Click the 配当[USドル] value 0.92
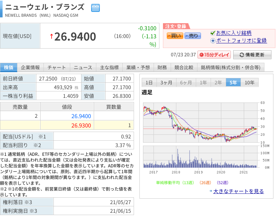 pos(126,136)
